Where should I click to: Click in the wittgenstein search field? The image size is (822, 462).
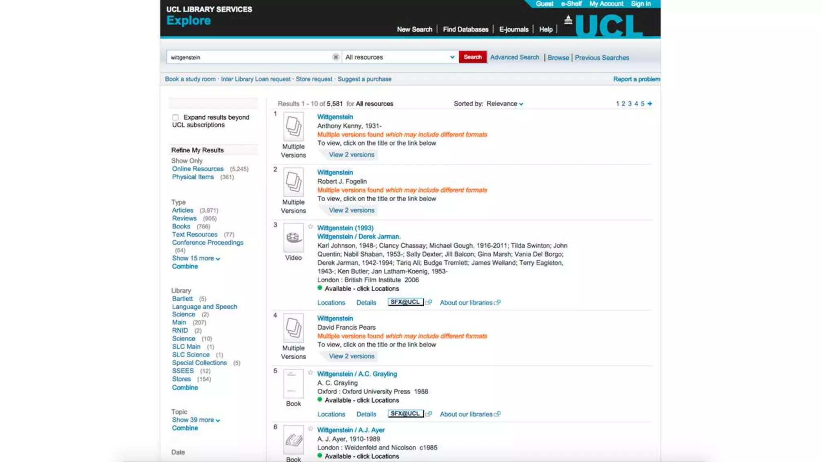tap(249, 57)
